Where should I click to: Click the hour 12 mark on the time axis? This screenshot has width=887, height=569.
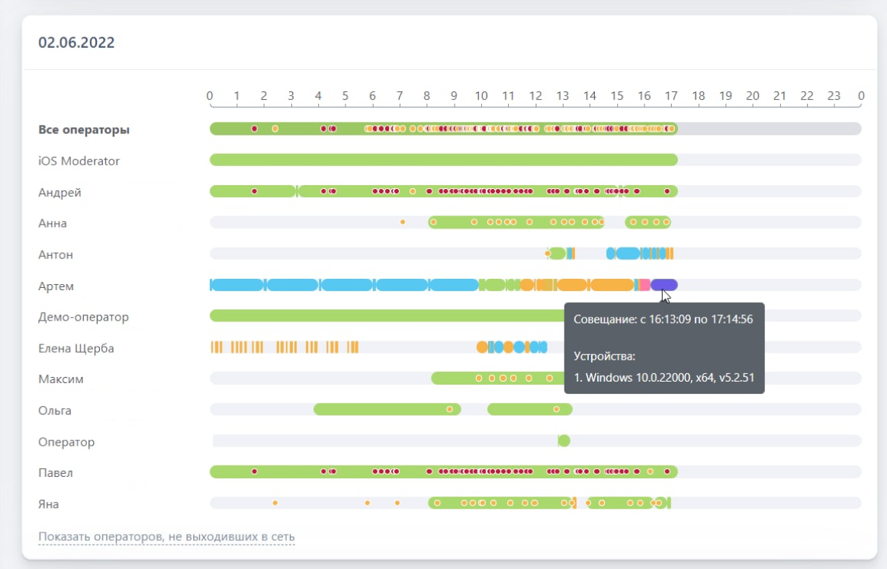(x=535, y=96)
